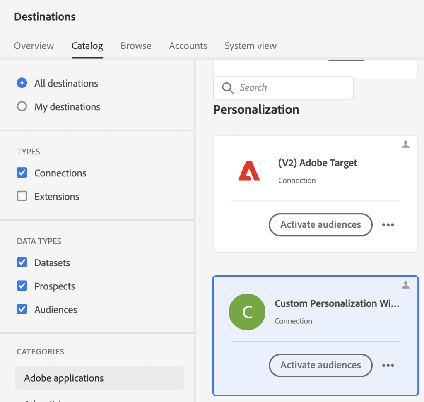
Task: Click the green C Custom Personalization icon
Action: click(247, 312)
